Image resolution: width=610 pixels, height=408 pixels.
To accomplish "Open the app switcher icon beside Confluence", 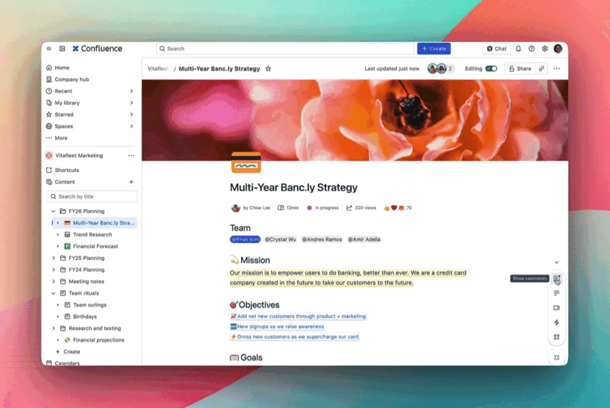I will click(62, 49).
